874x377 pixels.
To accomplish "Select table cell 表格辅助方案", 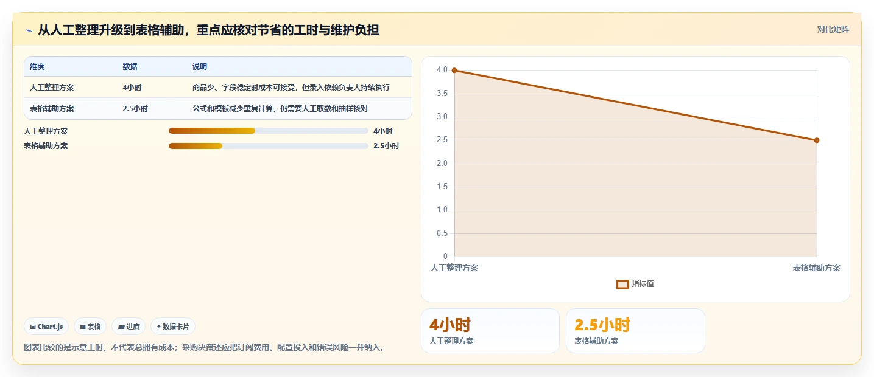I will pos(52,108).
